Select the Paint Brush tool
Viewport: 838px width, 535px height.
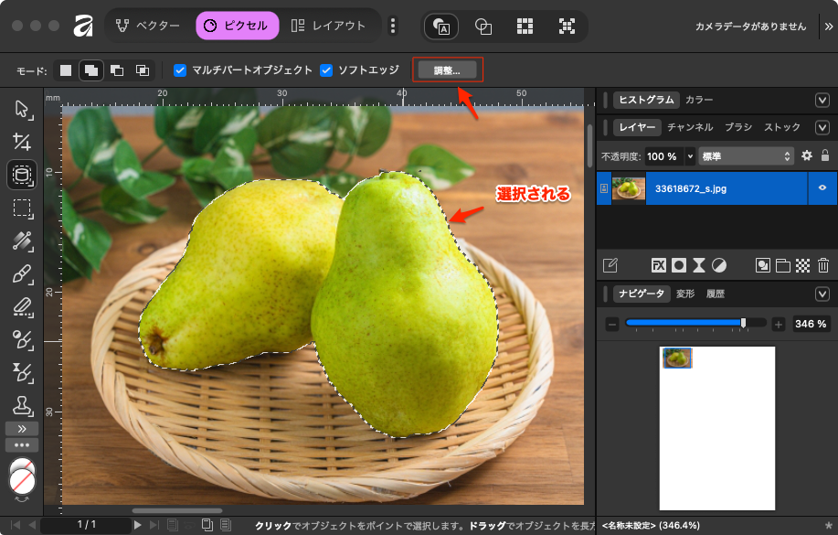(22, 273)
